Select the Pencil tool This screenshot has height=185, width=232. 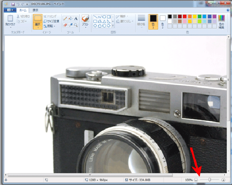click(65, 19)
